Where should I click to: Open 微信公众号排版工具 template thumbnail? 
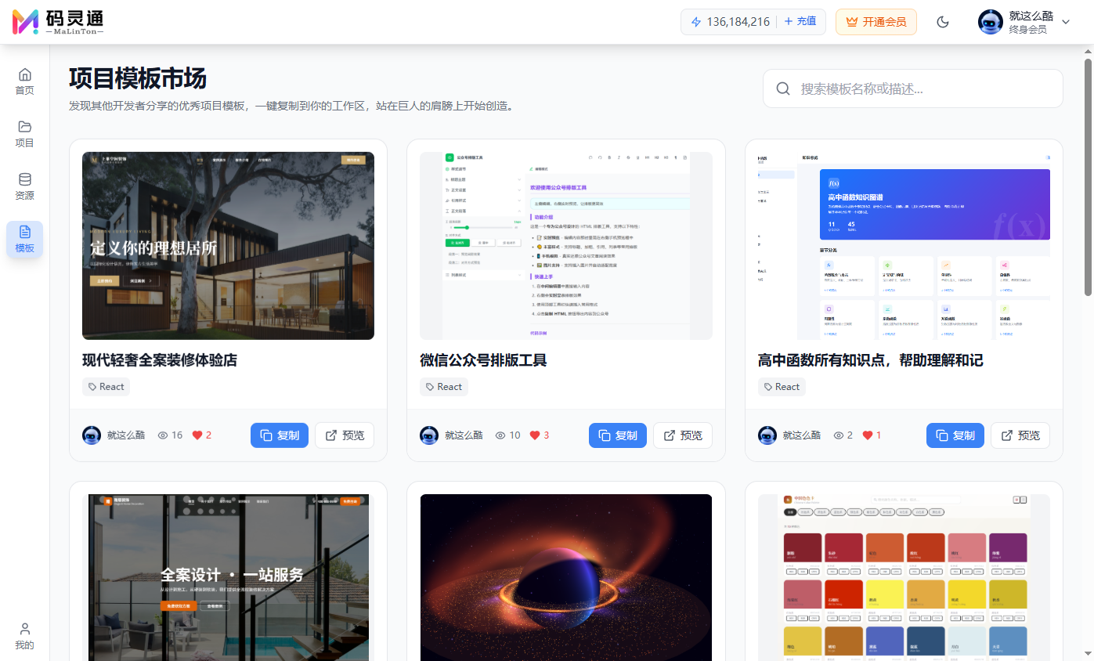tap(566, 246)
